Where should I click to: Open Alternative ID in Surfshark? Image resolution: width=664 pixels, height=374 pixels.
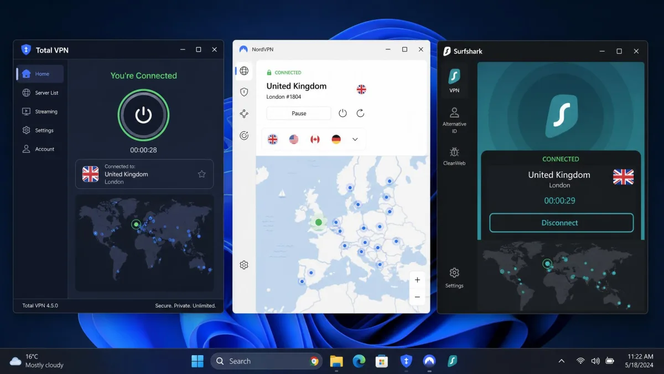(x=454, y=120)
